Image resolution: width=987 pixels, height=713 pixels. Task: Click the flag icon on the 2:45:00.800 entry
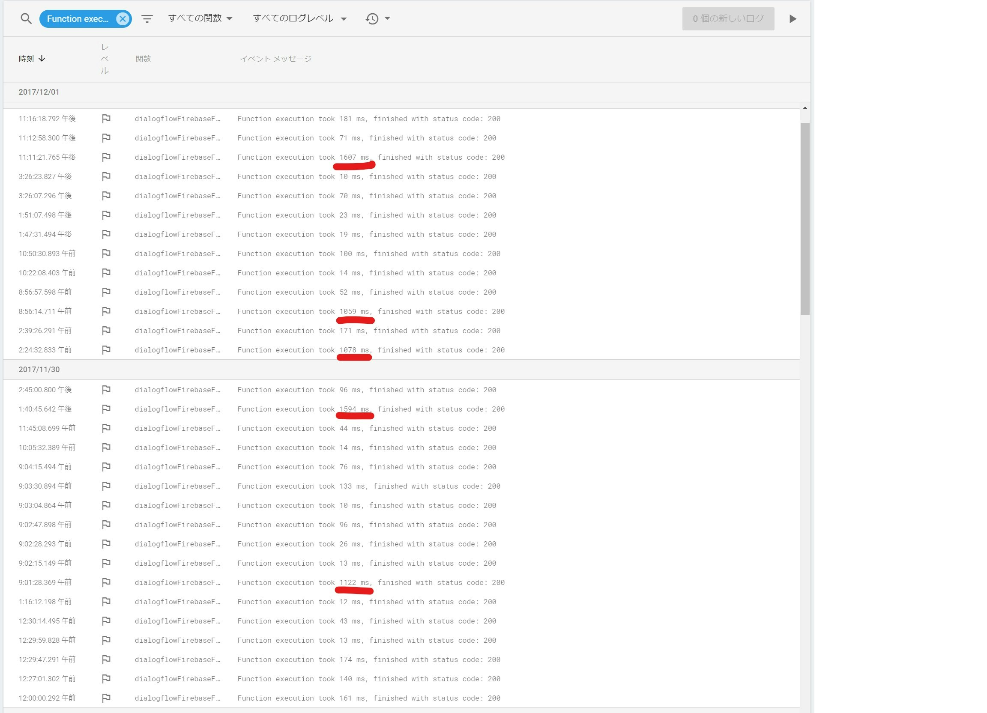106,389
